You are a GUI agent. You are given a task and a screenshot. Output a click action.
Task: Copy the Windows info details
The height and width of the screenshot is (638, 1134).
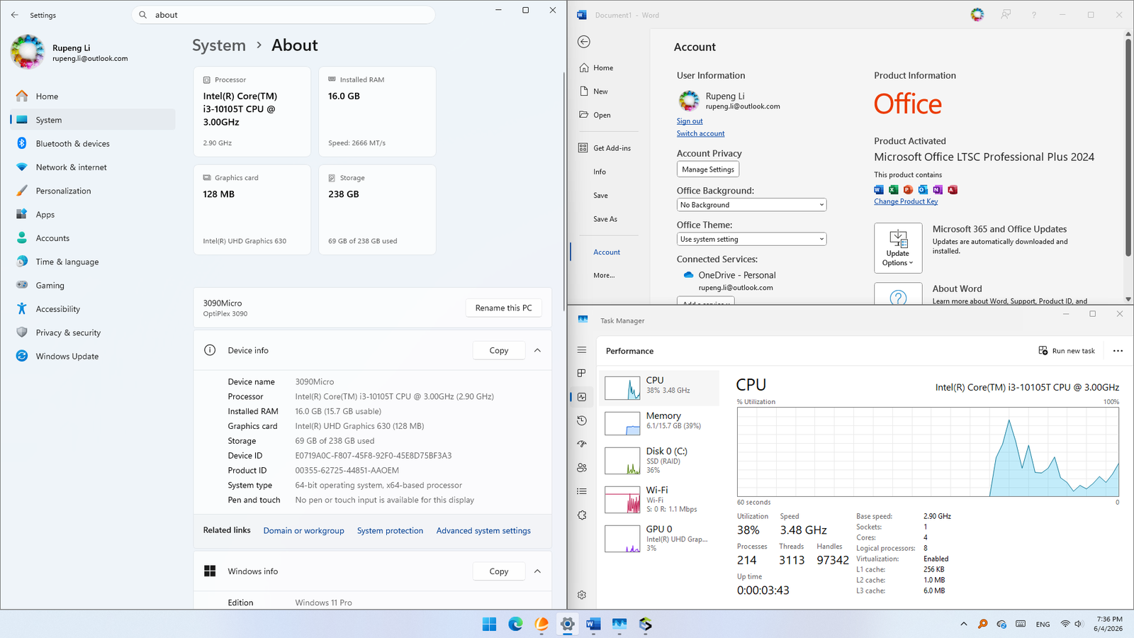pyautogui.click(x=499, y=571)
